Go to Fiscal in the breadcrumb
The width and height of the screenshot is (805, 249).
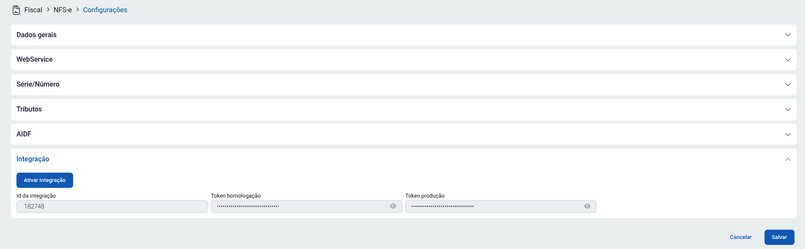coord(33,10)
